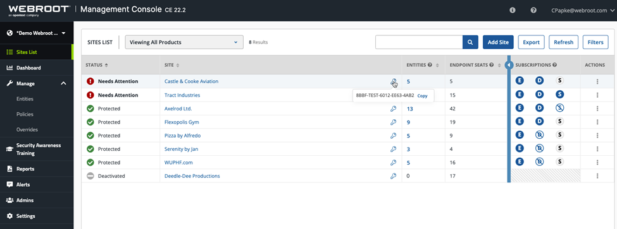Click Endpoint E icon for WUPHF.com
Image resolution: width=617 pixels, height=229 pixels.
click(520, 161)
